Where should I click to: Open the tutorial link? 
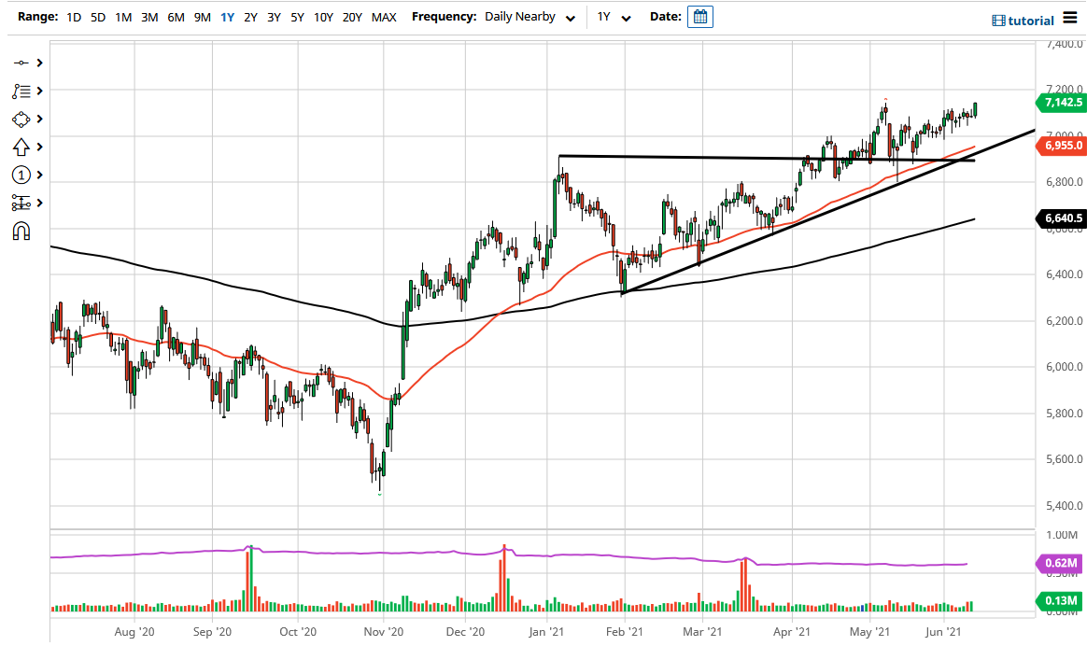1023,20
